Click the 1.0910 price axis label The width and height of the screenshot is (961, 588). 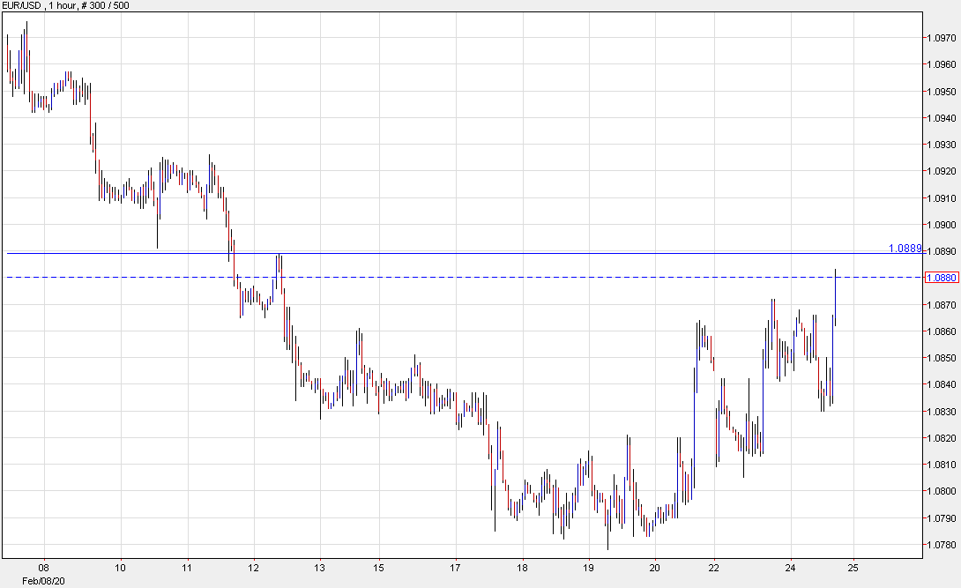click(x=942, y=197)
